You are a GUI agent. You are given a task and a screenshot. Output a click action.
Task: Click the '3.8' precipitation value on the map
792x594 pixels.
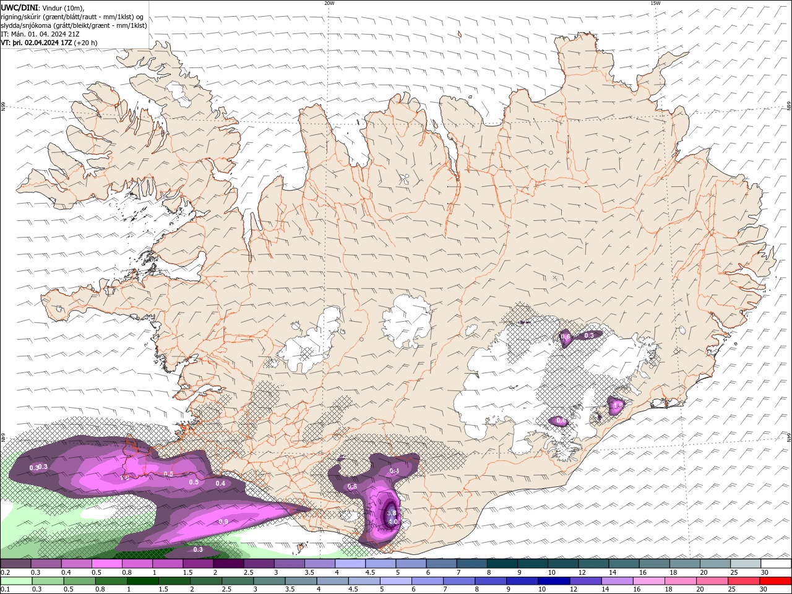pos(391,513)
